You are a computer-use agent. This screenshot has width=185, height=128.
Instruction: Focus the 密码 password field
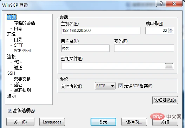point(144,48)
